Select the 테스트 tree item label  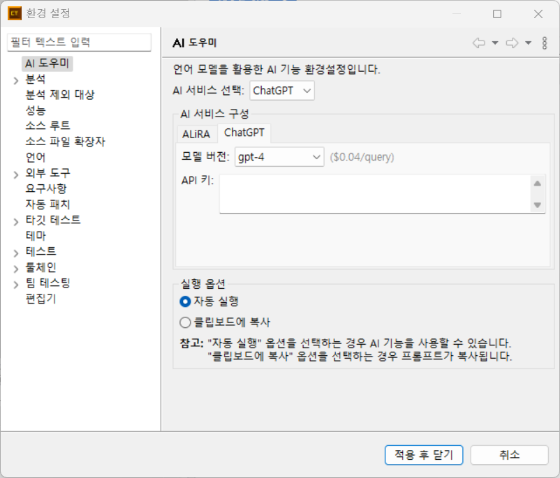tap(40, 252)
